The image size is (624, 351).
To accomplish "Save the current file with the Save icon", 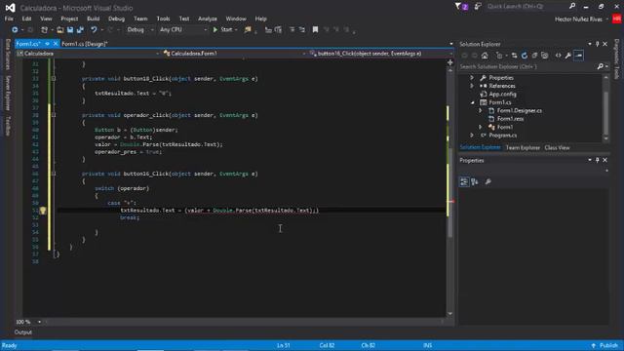I will pos(70,30).
